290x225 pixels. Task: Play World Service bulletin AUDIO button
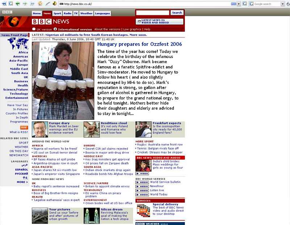(142, 182)
